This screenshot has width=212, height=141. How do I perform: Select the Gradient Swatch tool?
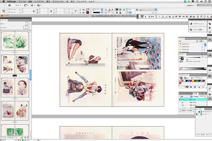click(x=190, y=16)
